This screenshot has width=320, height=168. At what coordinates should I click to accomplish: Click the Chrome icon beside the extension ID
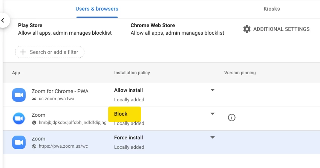pos(34,122)
